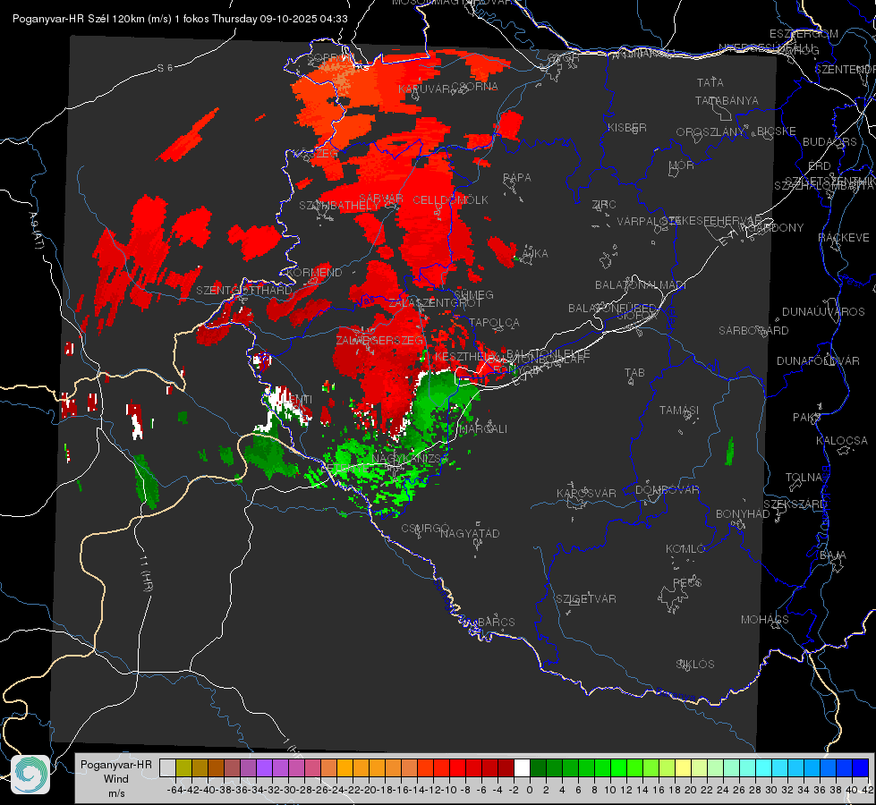This screenshot has width=876, height=805.
Task: Click the MOHACS label
Action: [x=765, y=620]
